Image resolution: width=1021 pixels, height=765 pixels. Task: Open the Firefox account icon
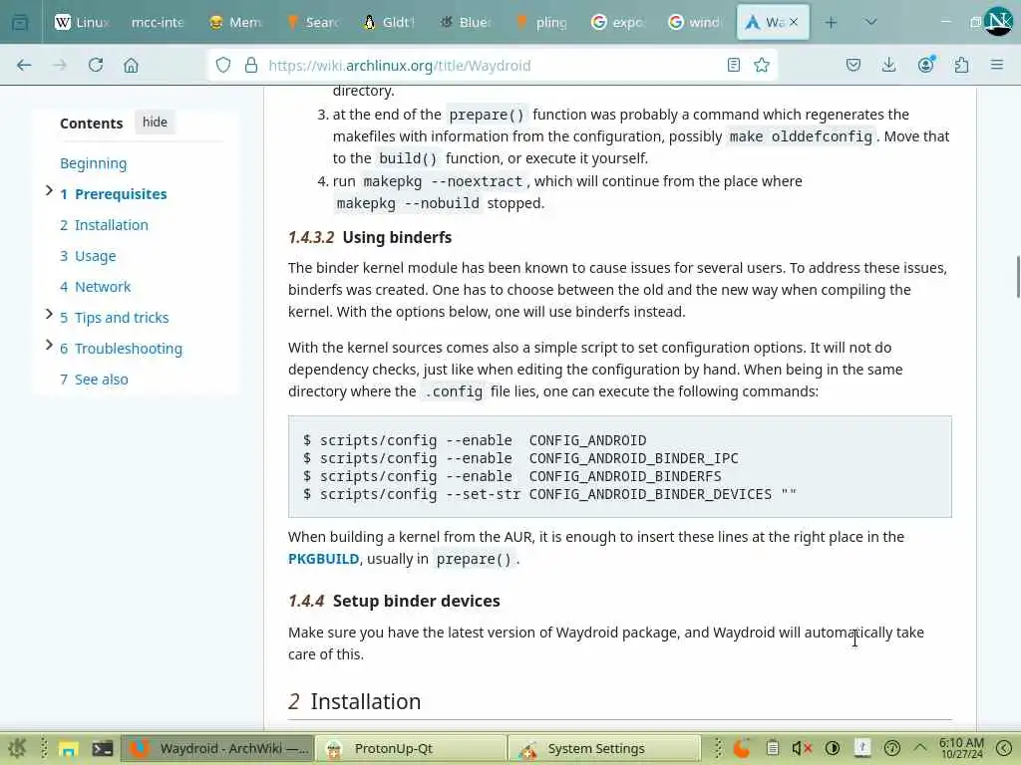tap(925, 65)
